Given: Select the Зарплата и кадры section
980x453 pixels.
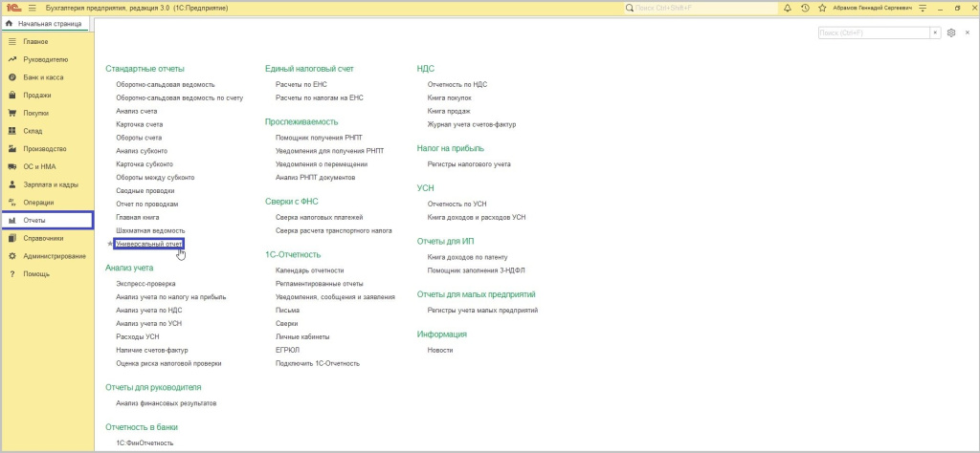Looking at the screenshot, I should click(51, 184).
